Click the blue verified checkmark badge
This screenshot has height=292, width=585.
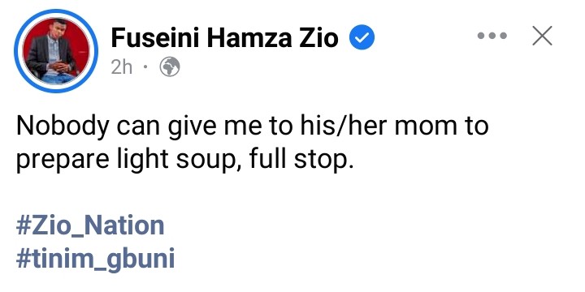click(x=362, y=37)
